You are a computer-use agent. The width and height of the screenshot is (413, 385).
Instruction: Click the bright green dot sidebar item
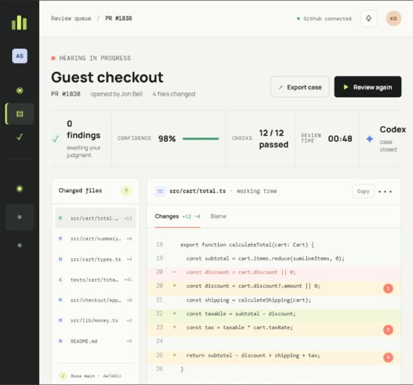19,189
